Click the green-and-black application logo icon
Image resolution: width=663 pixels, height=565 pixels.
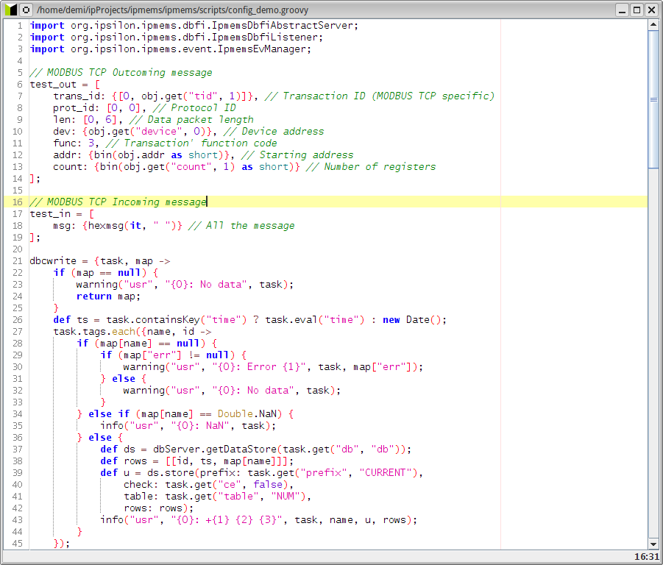coord(10,10)
